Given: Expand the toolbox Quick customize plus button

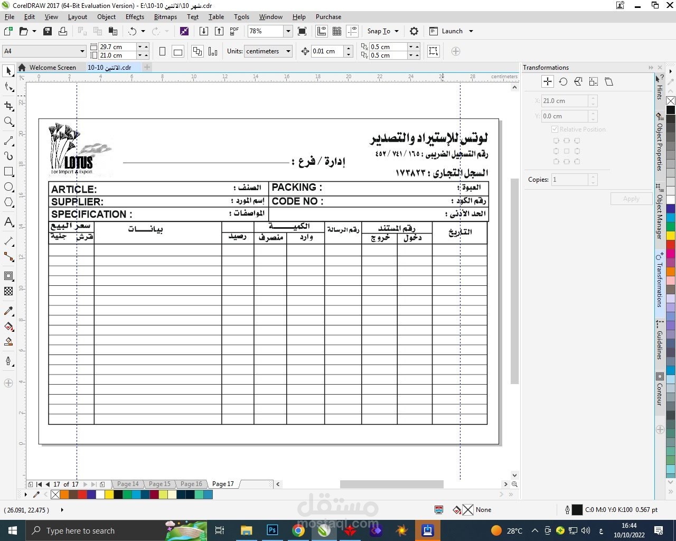Looking at the screenshot, I should [x=8, y=383].
